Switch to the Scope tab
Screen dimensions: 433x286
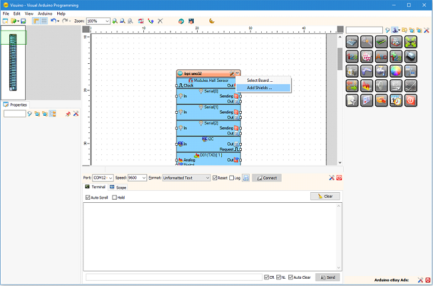118,188
